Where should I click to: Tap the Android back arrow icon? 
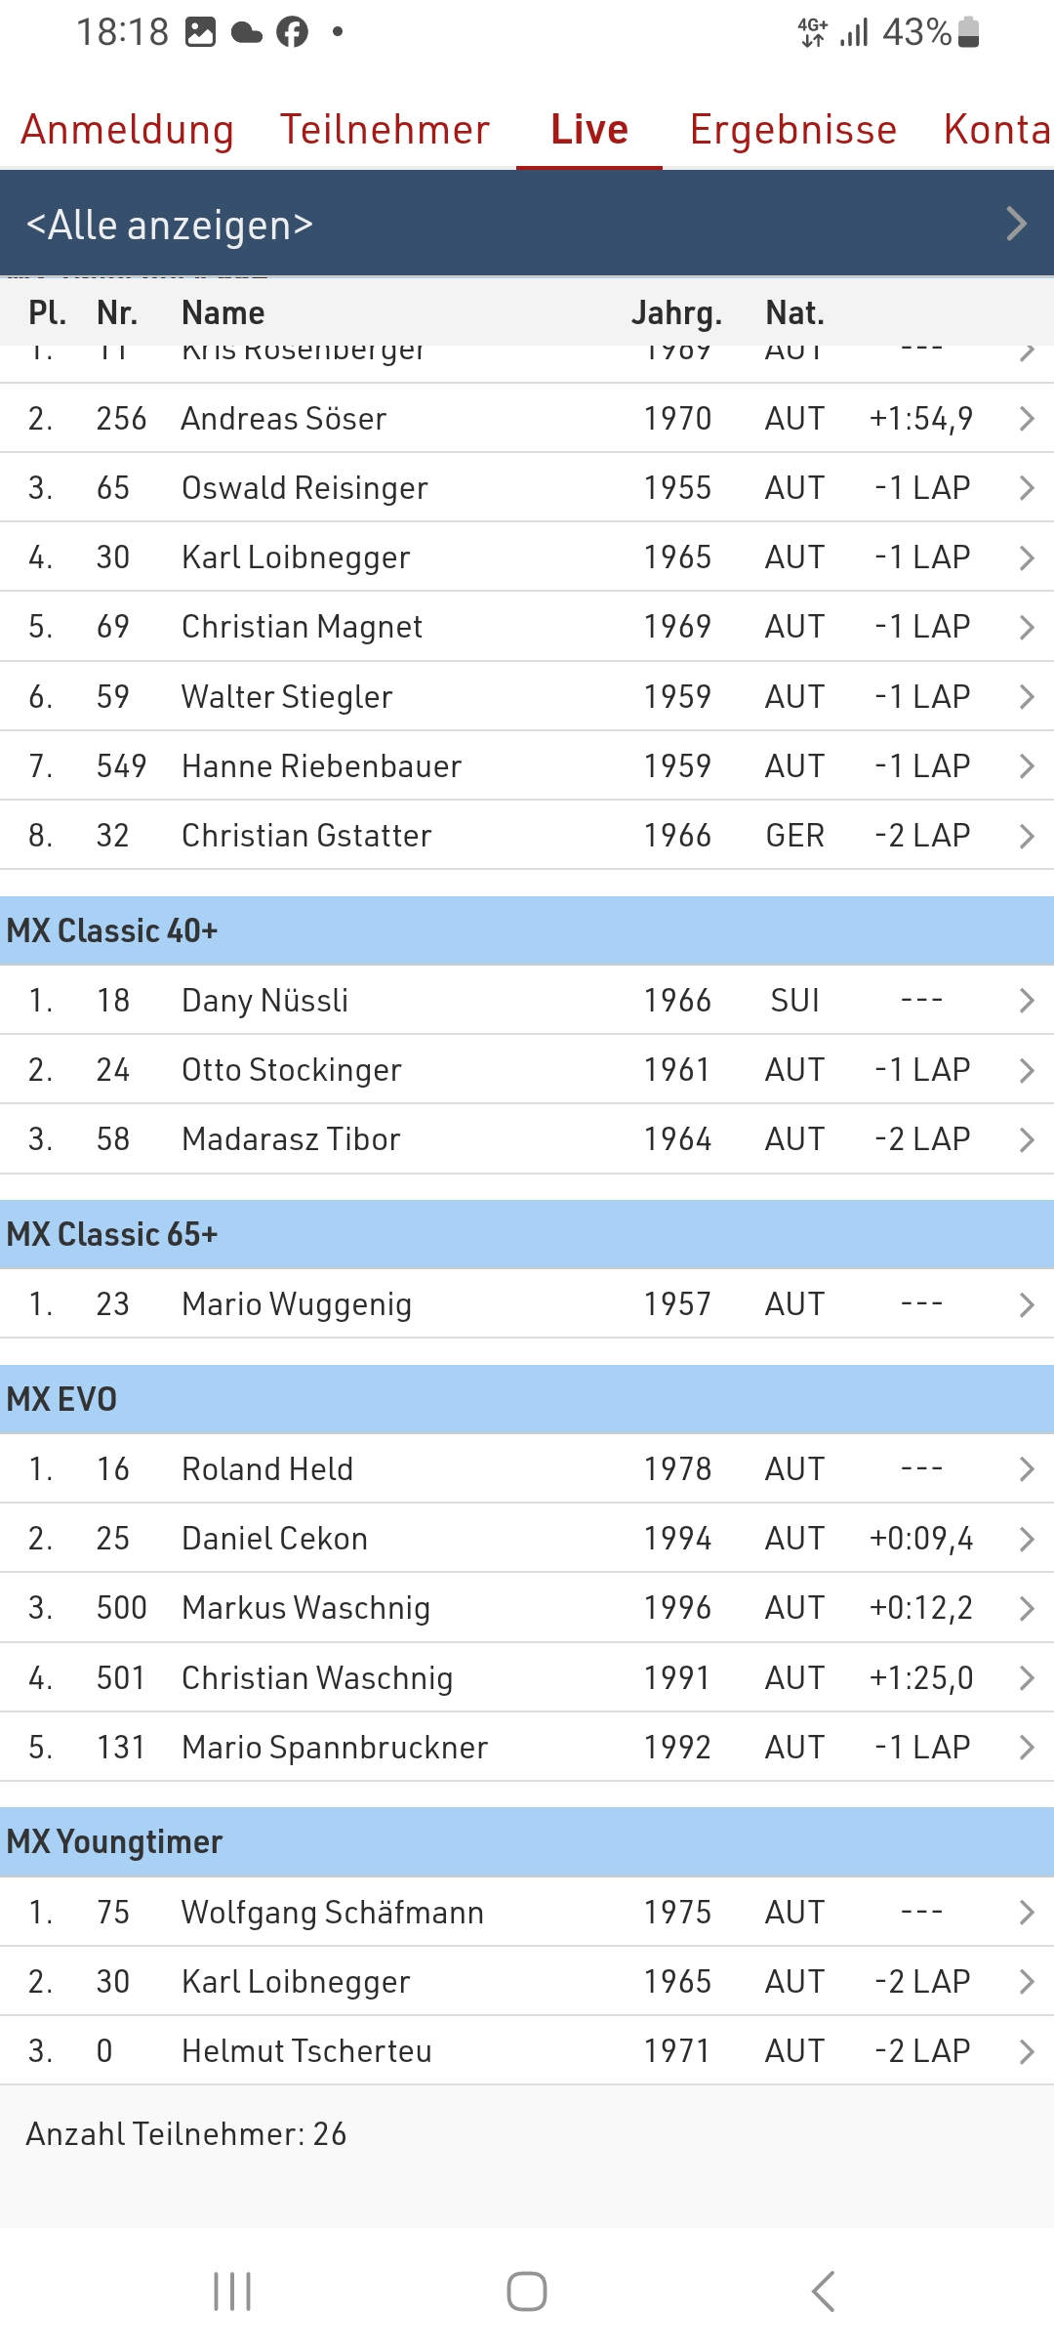(823, 2290)
